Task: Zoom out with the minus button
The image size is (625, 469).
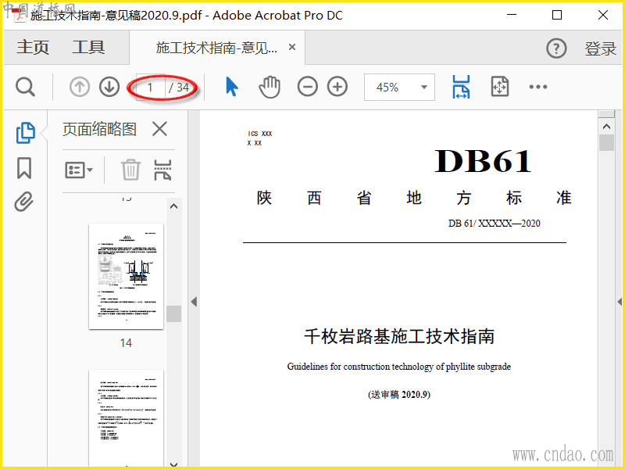Action: pos(307,87)
